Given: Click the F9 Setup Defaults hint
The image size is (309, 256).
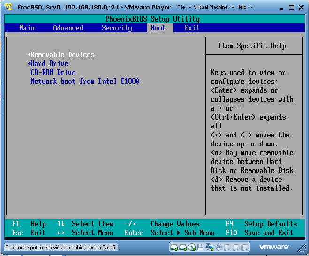Looking at the screenshot, I should coord(261,224).
